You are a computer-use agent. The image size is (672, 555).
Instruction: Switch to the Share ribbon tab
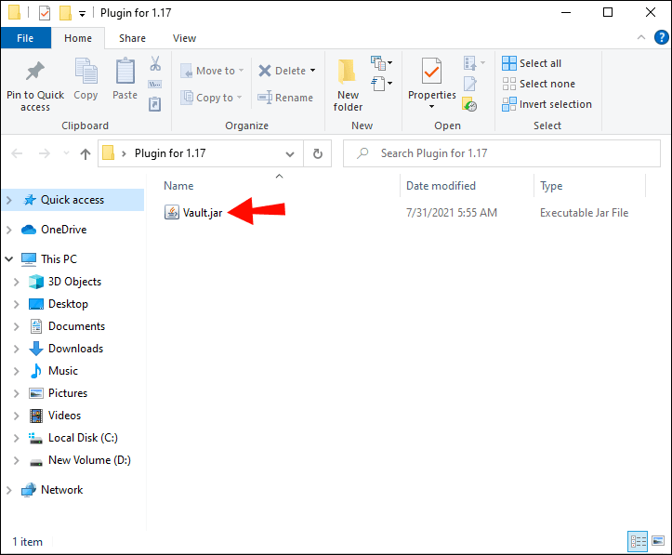(x=132, y=38)
